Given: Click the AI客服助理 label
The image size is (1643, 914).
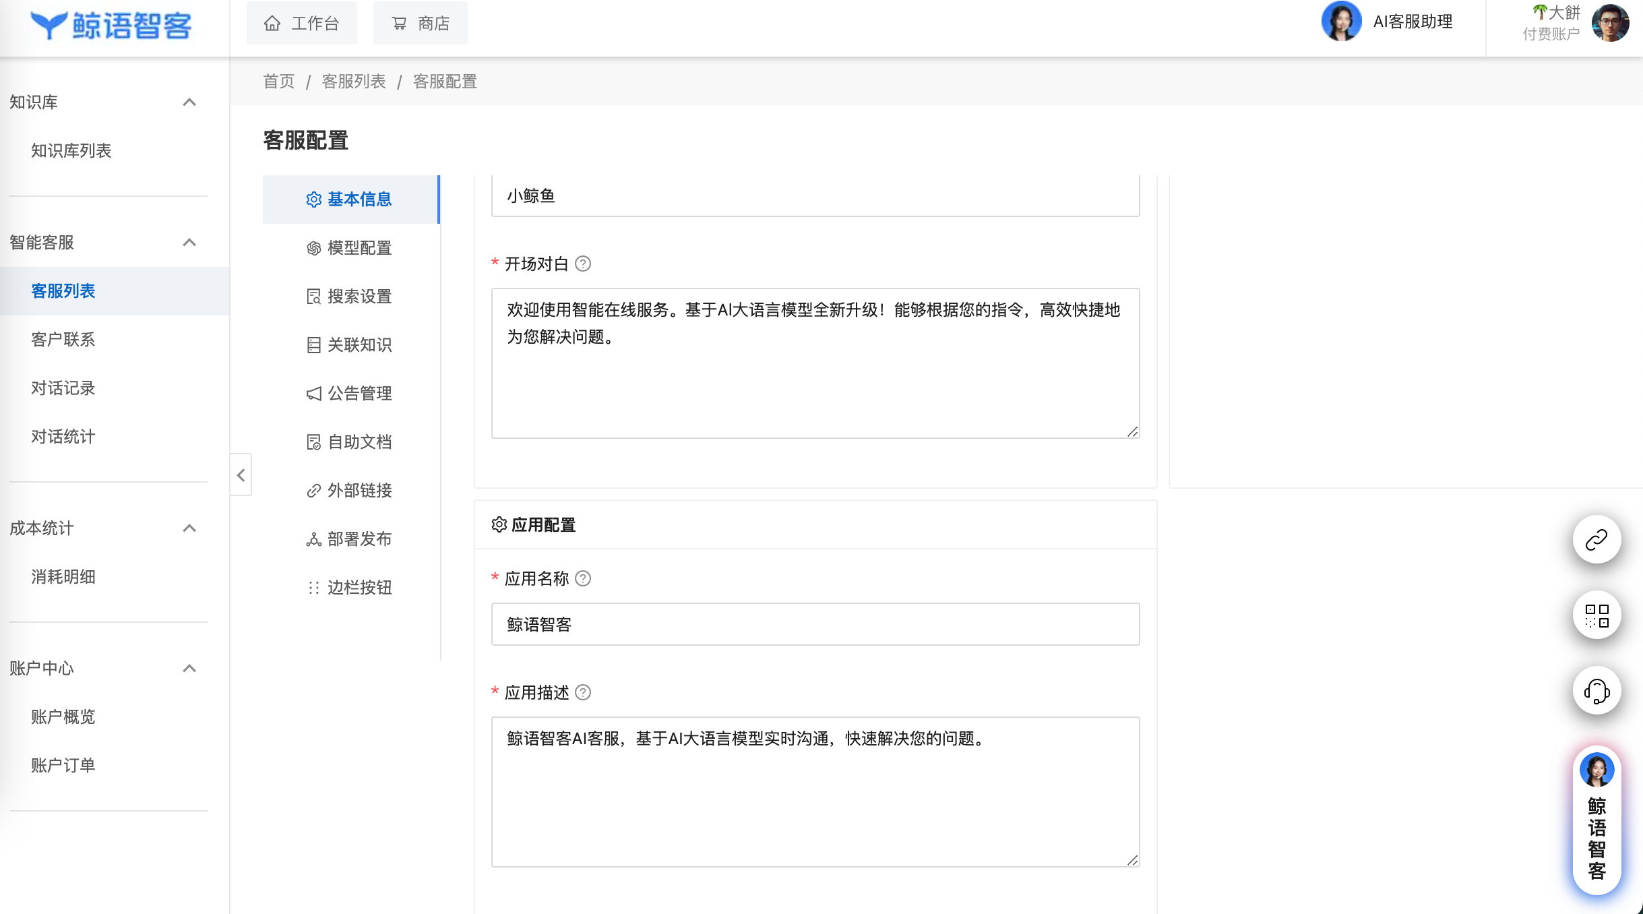Looking at the screenshot, I should 1413,22.
